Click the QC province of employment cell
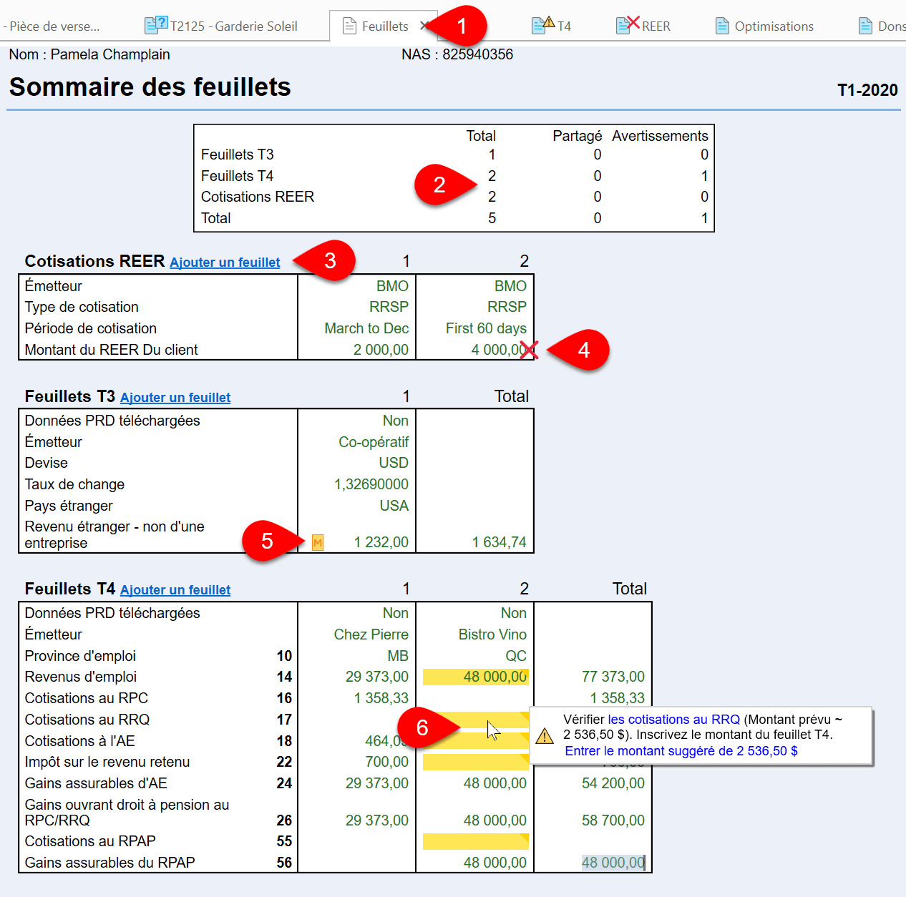This screenshot has width=906, height=897. point(516,656)
